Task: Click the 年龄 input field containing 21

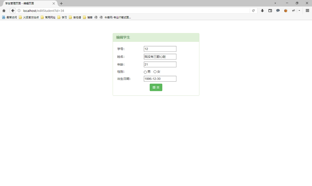Action: click(160, 65)
